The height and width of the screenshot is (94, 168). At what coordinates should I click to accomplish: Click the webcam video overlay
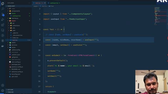[151, 82]
